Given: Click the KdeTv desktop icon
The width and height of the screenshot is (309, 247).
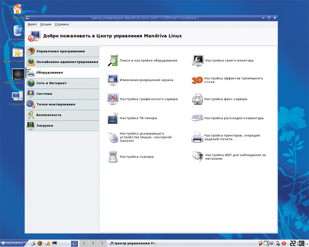Looking at the screenshot, I should pyautogui.click(x=17, y=76).
